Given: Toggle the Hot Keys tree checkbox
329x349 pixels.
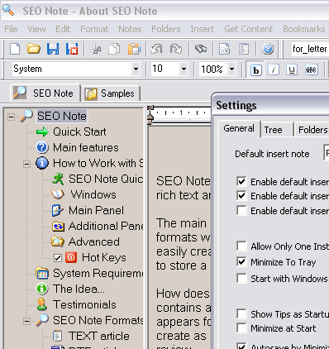Looking at the screenshot, I should 58,258.
